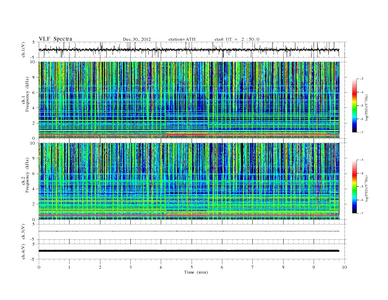Click the "ch.1(V)" axis label

pos(24,50)
